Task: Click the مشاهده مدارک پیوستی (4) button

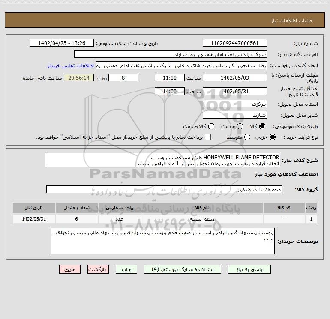Action: [183, 269]
